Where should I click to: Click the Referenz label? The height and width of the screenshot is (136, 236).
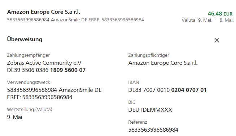137,122
